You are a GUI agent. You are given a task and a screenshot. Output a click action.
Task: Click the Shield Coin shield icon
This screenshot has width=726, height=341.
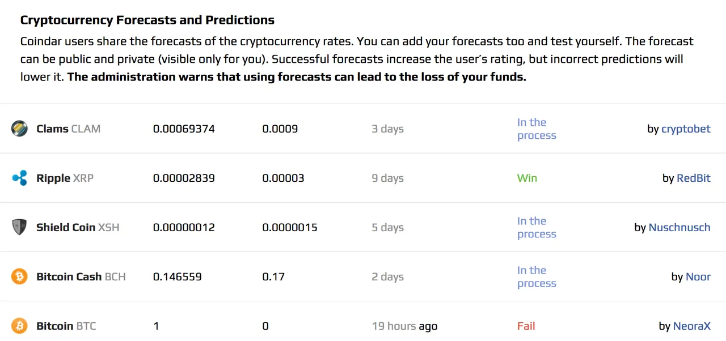click(19, 227)
